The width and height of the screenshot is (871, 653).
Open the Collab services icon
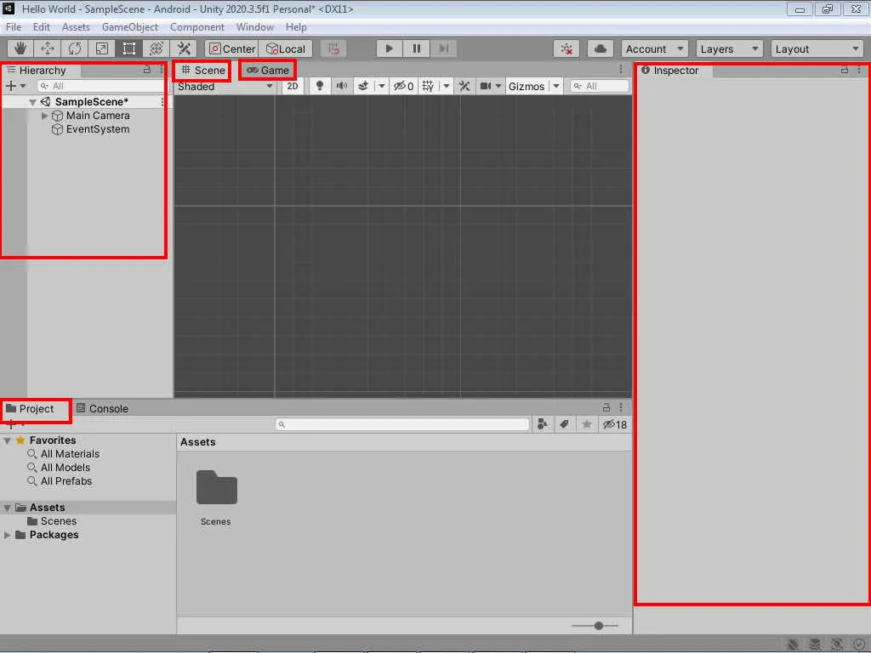566,48
